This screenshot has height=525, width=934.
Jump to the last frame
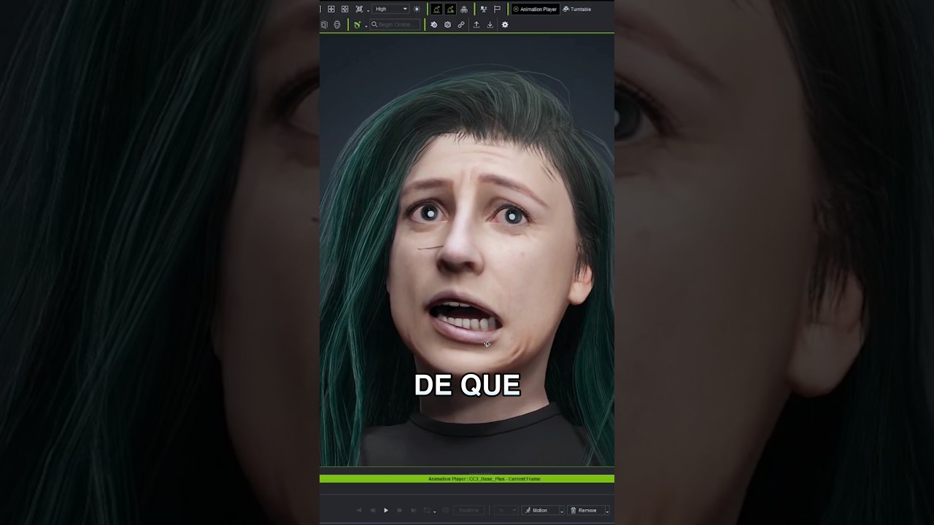pyautogui.click(x=414, y=510)
